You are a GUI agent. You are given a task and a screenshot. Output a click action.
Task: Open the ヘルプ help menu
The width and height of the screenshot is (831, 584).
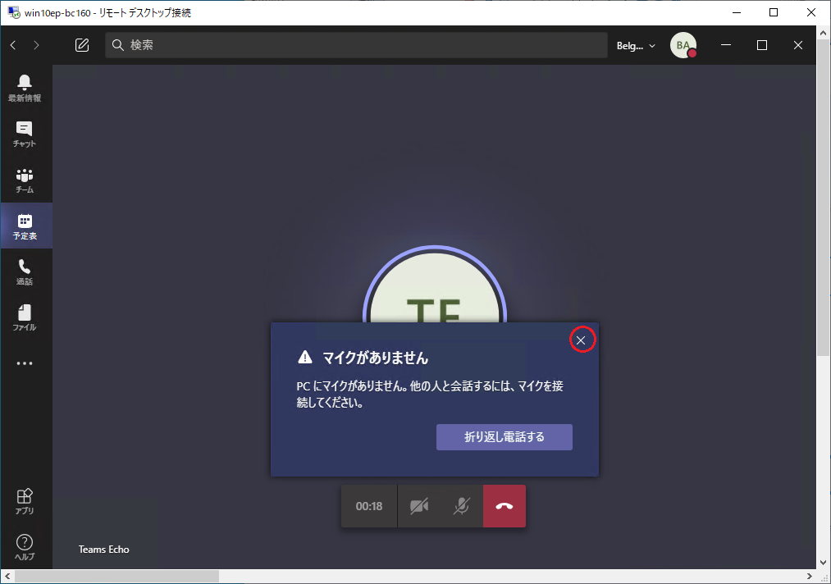click(x=25, y=547)
